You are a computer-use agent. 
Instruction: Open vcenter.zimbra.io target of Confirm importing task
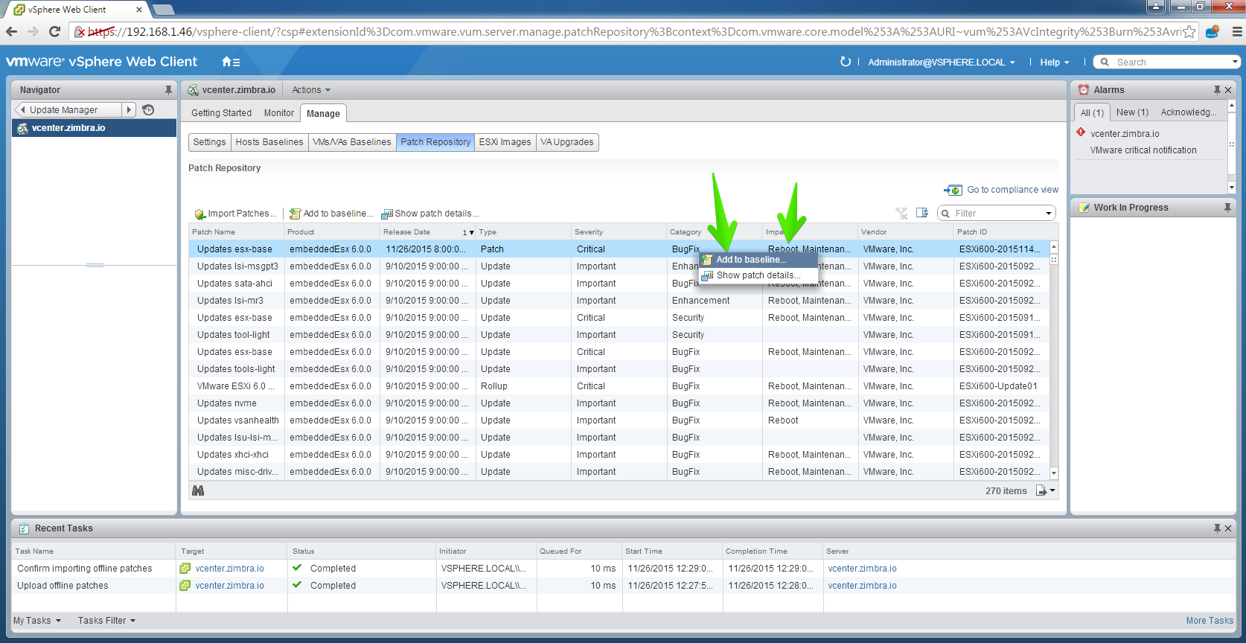(229, 569)
